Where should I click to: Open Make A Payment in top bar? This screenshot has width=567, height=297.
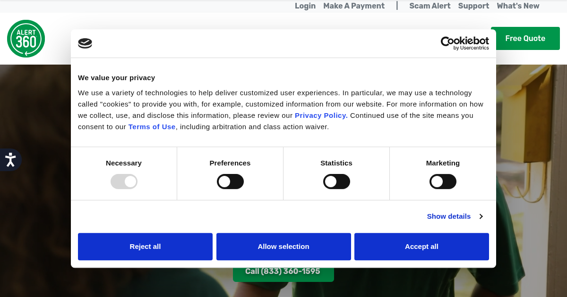pyautogui.click(x=354, y=6)
